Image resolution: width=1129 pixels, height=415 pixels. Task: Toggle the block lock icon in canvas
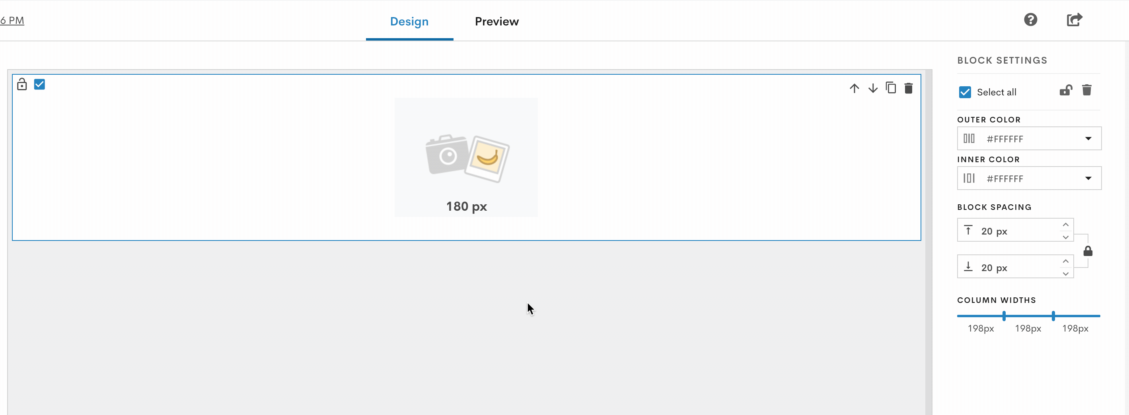(x=22, y=84)
